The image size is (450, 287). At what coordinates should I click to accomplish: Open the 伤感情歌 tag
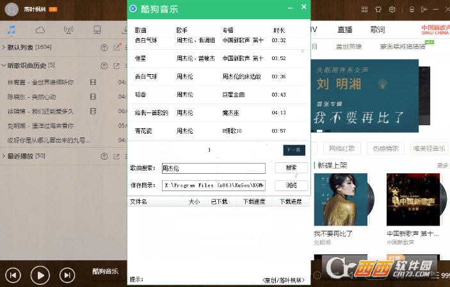coord(386,148)
